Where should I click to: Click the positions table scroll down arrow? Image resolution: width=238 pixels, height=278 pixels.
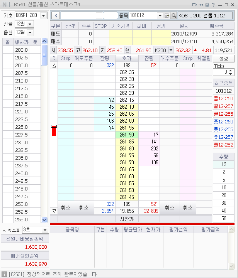pos(231,266)
